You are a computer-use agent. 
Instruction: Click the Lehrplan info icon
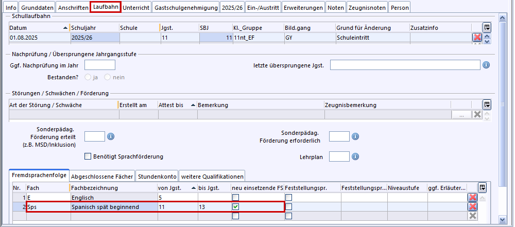pyautogui.click(x=355, y=156)
